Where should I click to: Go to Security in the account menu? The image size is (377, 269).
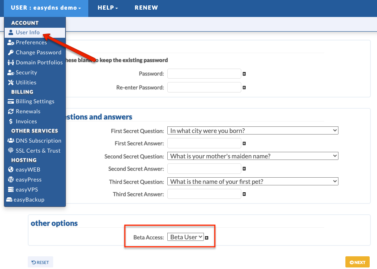(35, 72)
